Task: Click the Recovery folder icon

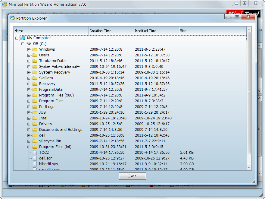Action: 35,84
